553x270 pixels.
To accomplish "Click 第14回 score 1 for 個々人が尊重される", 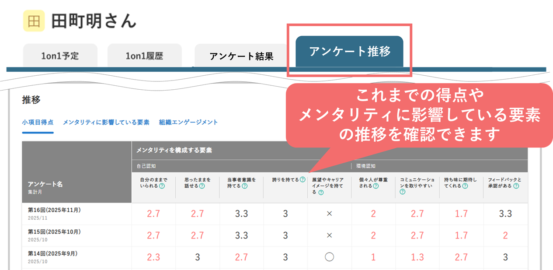I will click(x=373, y=257).
